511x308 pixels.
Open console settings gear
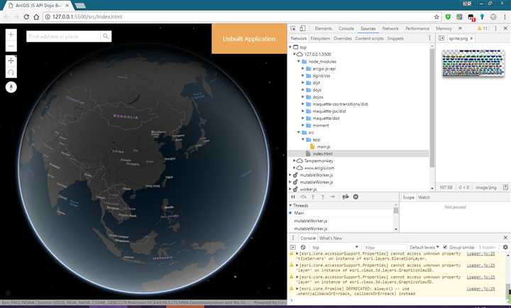click(505, 248)
